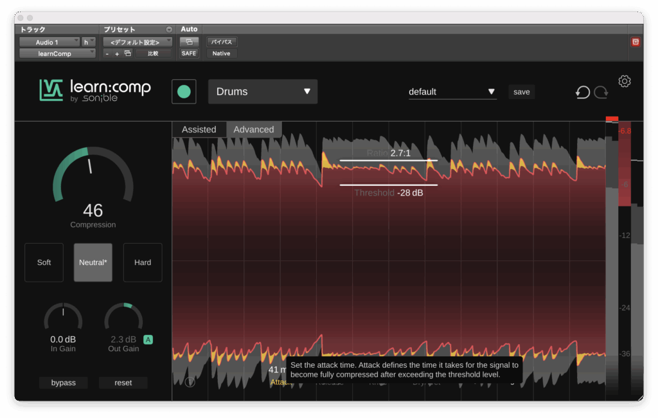Select the Soft compression style
This screenshot has width=658, height=418.
pyautogui.click(x=44, y=262)
